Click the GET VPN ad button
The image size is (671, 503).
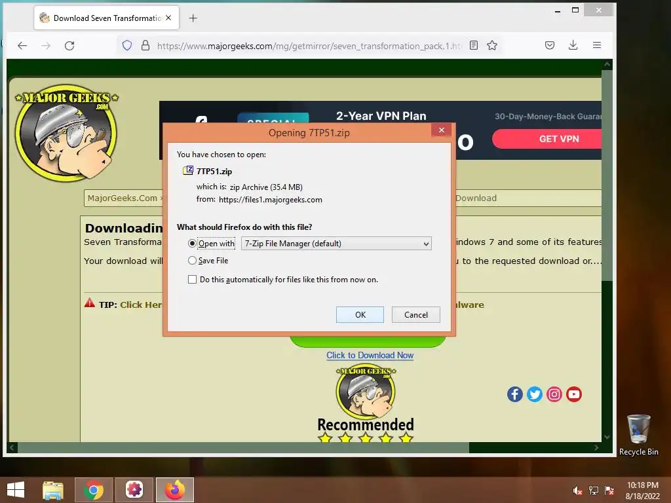point(548,139)
